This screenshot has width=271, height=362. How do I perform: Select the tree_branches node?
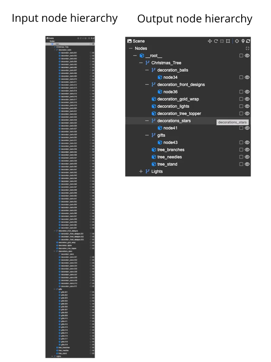point(171,150)
